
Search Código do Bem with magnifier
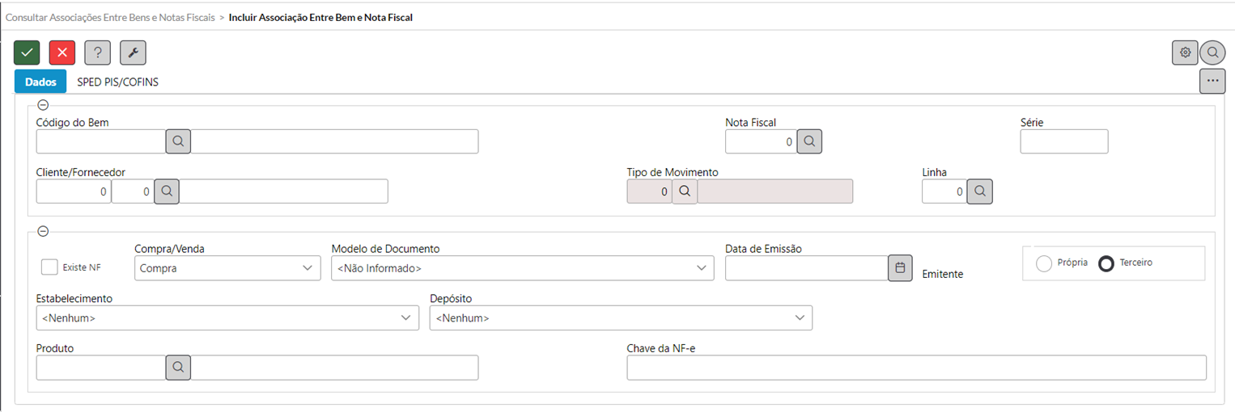(x=178, y=141)
